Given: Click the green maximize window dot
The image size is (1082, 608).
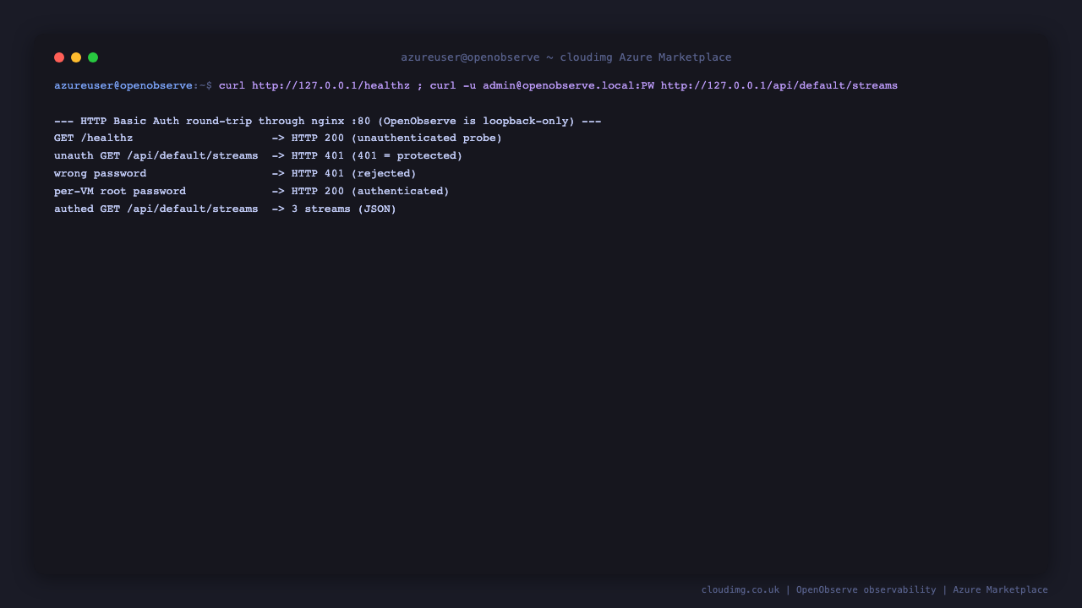Looking at the screenshot, I should click(x=93, y=57).
